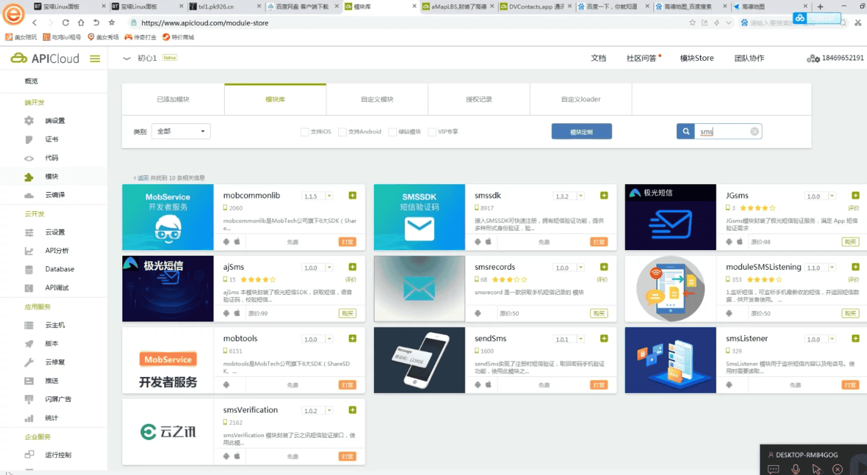The image size is (867, 475).
Task: Open 模块Store in top navigation
Action: pyautogui.click(x=697, y=58)
